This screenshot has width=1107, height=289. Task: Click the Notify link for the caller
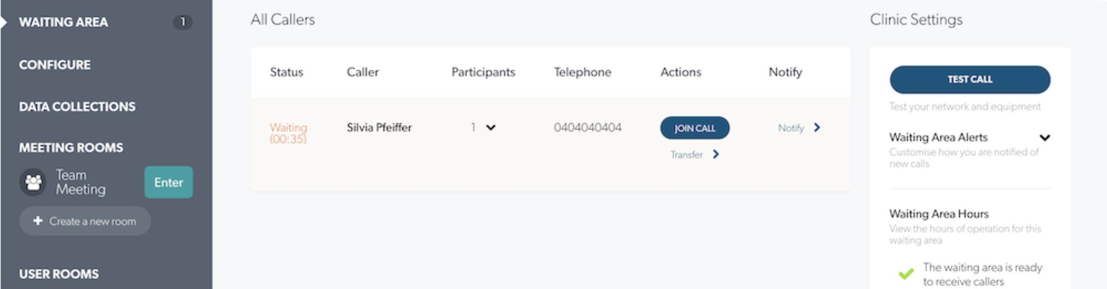[791, 128]
